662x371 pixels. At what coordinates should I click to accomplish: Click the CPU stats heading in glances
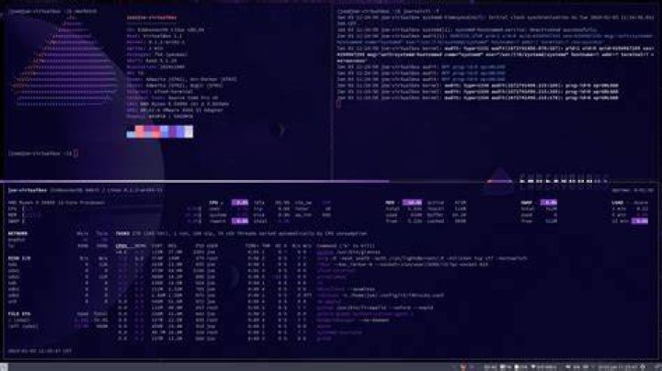pos(213,203)
